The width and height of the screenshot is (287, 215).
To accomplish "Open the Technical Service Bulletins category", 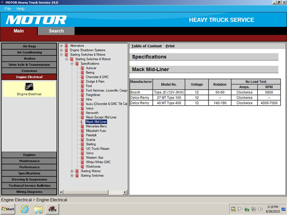I will click(x=29, y=185).
